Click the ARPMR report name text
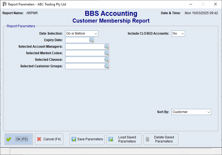 point(32,13)
